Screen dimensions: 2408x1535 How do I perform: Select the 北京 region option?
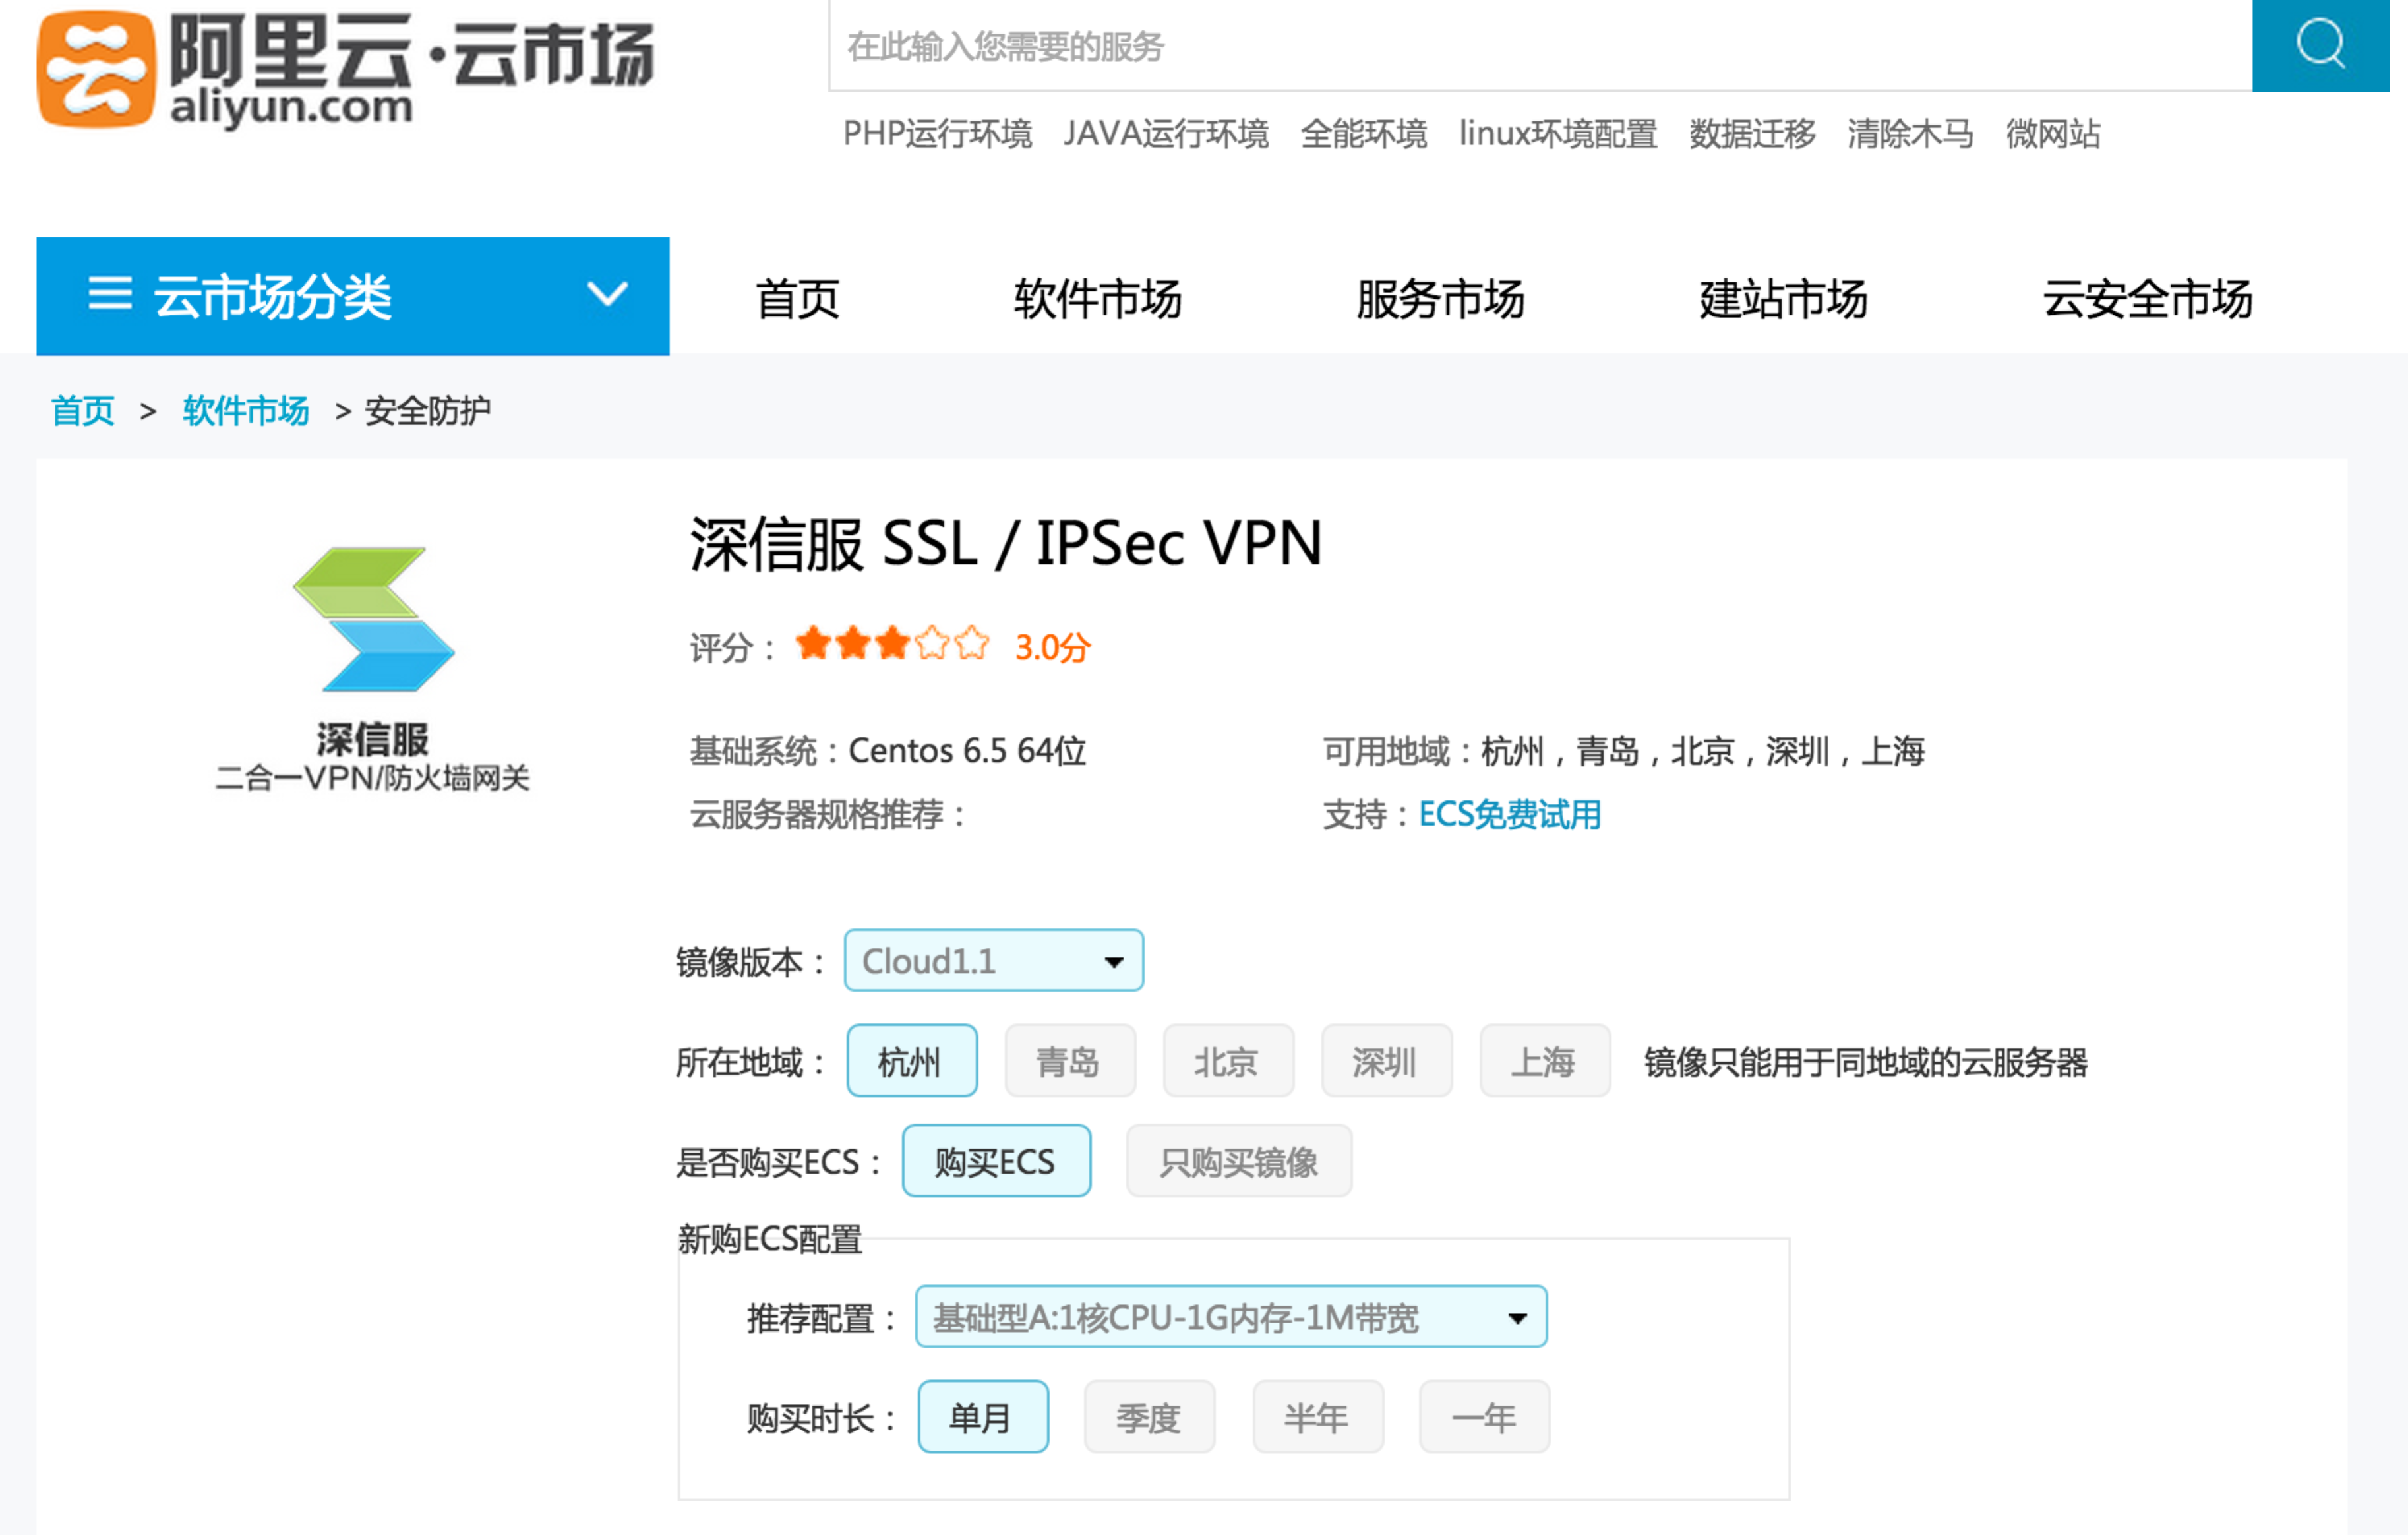pos(1228,1061)
